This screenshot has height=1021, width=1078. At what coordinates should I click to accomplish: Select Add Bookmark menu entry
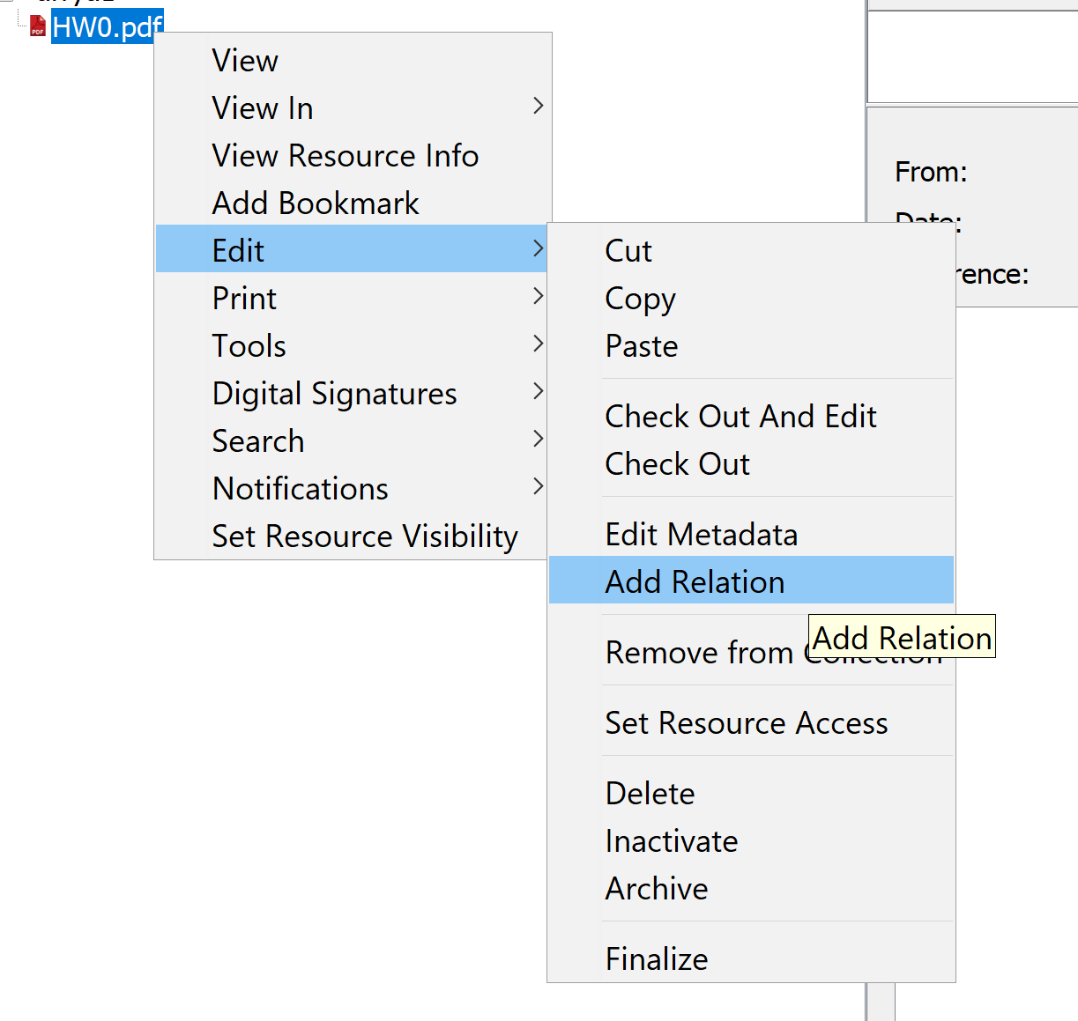[316, 203]
